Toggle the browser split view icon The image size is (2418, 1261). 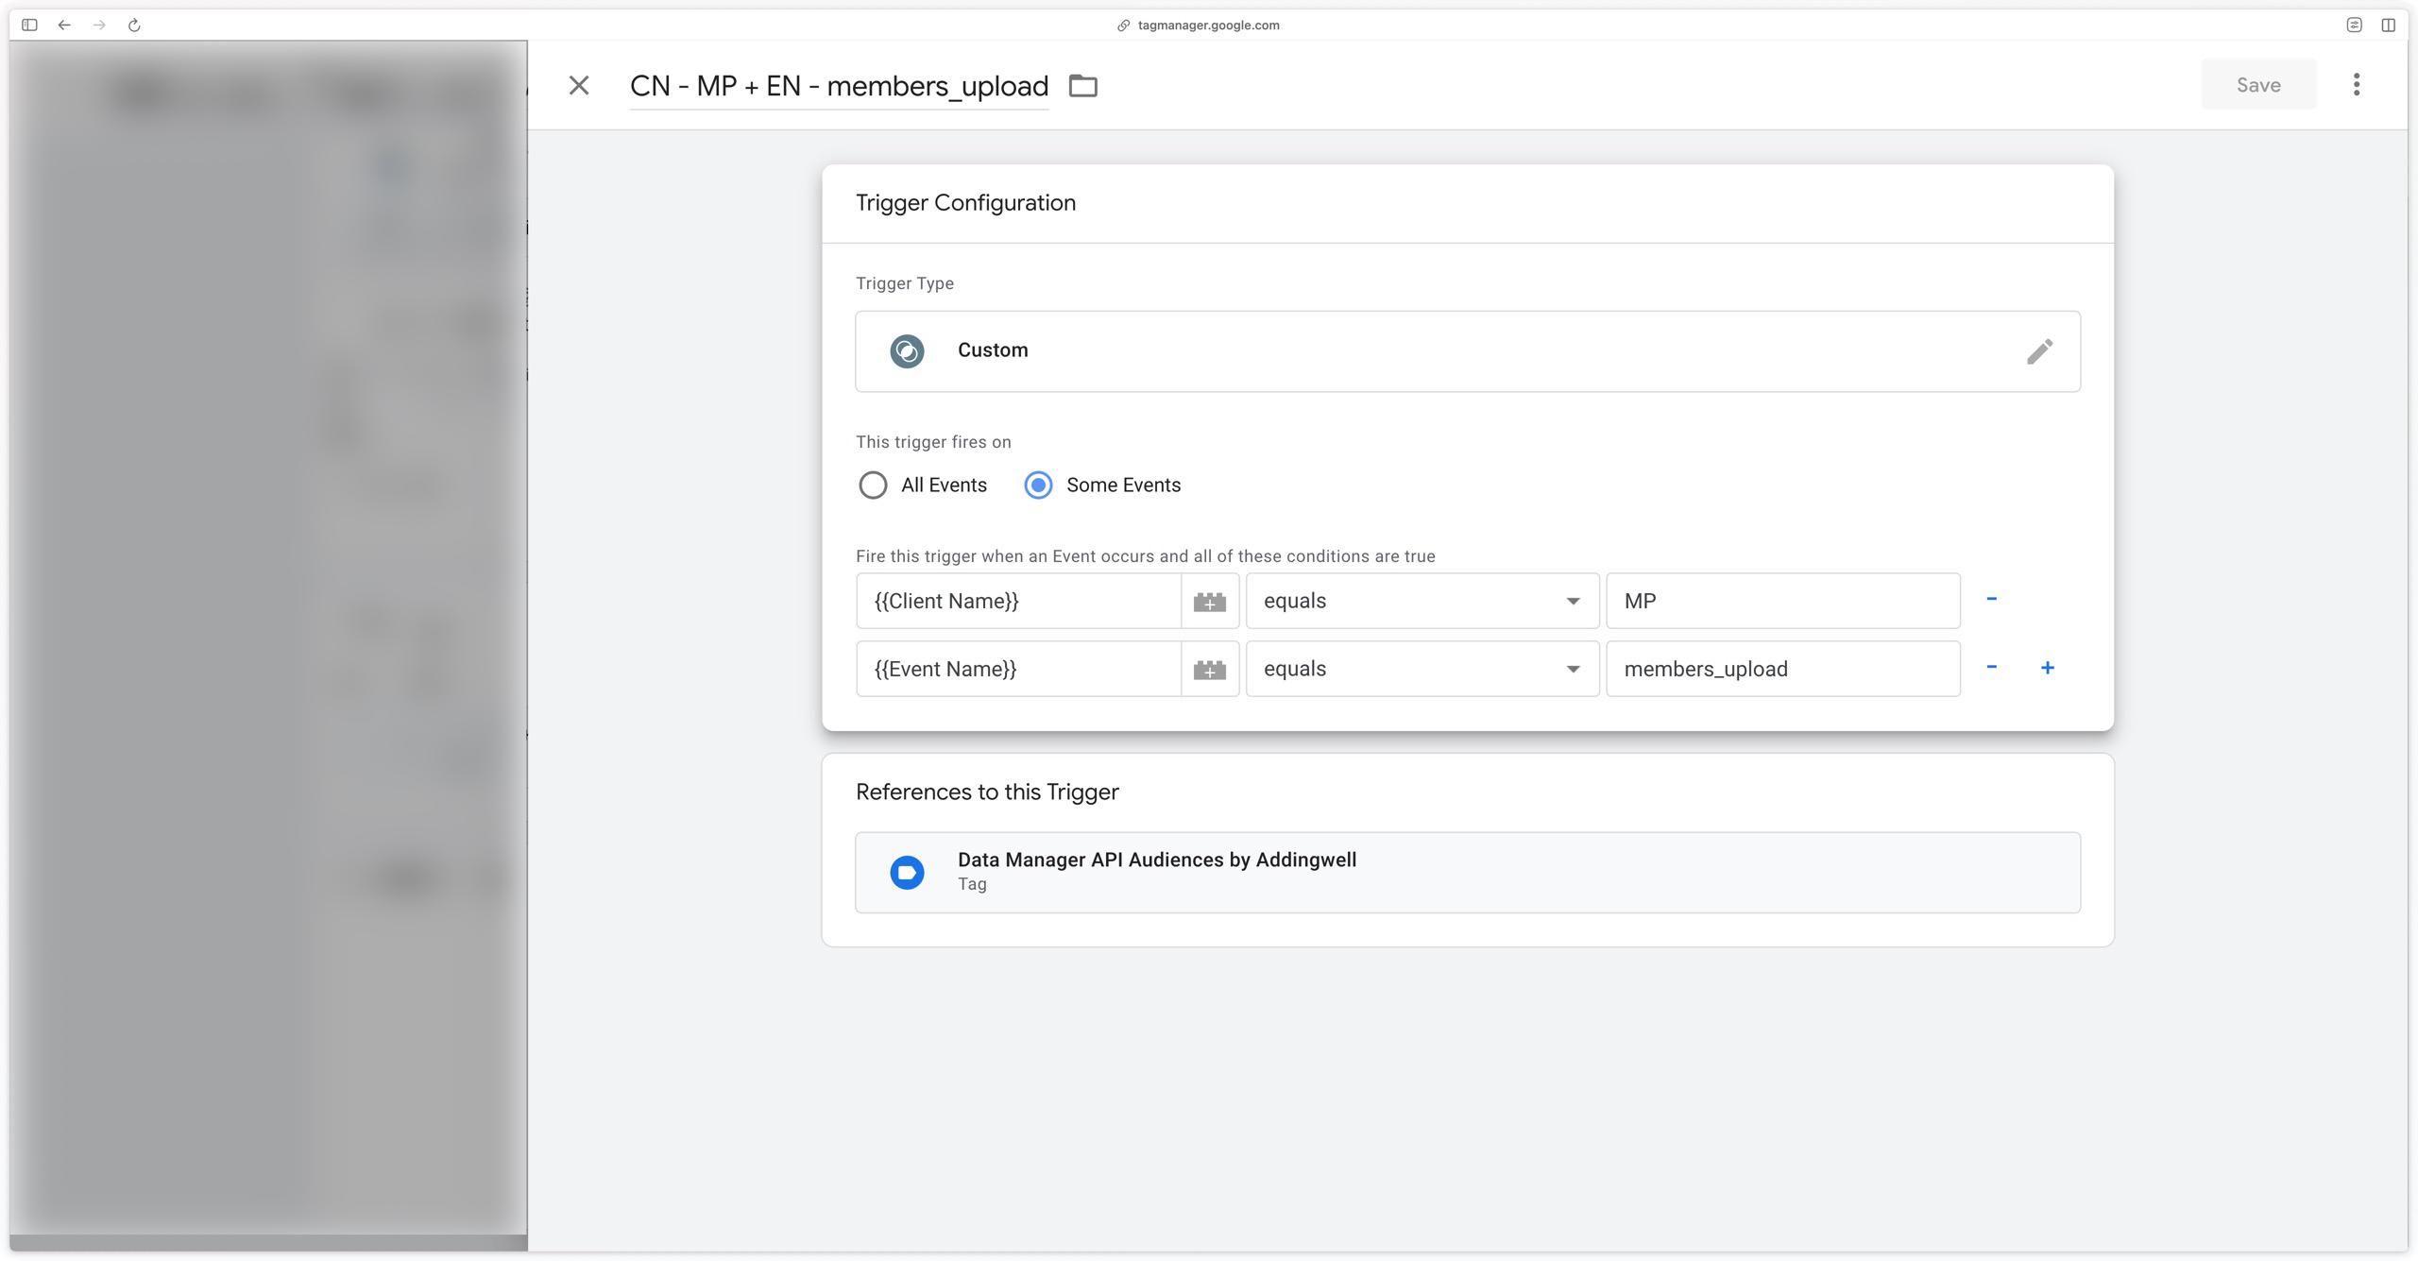click(2388, 26)
